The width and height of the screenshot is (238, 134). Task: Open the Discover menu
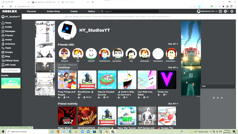coord(31,11)
